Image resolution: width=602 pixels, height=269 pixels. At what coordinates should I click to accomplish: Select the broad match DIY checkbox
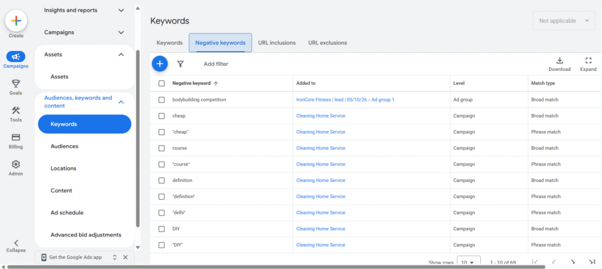(162, 228)
